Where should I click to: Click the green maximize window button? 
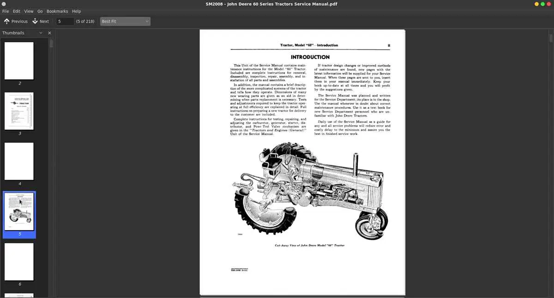[x=542, y=4]
